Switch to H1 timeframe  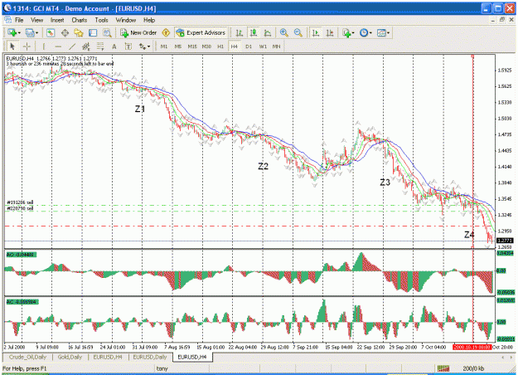point(220,46)
